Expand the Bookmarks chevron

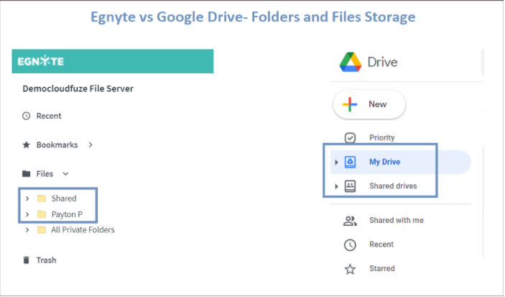pos(91,145)
